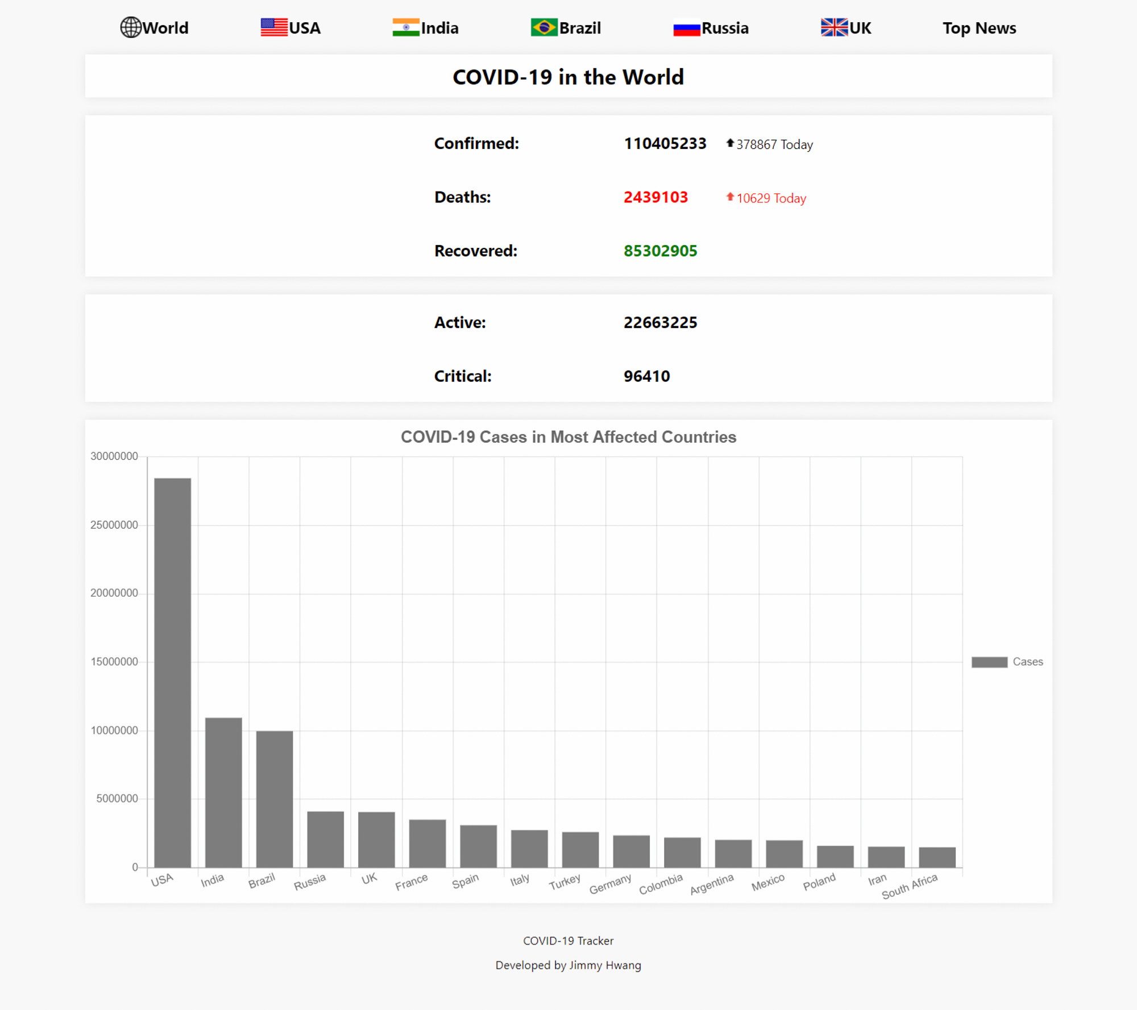Click the Cases legend label

point(1028,662)
